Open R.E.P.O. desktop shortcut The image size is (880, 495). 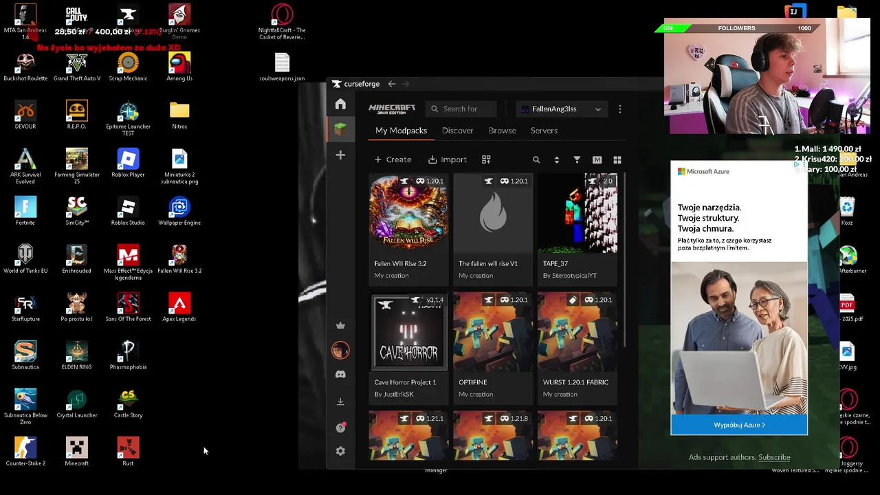pos(77,115)
